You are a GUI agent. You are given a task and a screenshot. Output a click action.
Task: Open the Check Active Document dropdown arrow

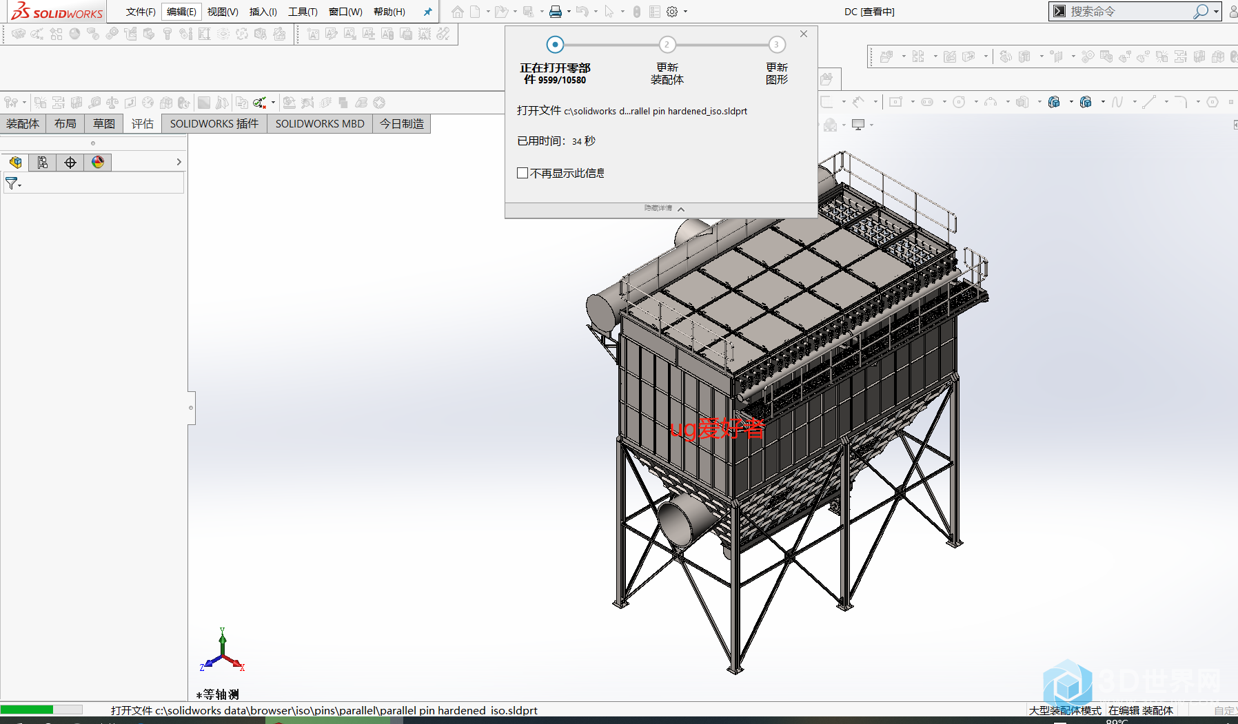coord(273,103)
